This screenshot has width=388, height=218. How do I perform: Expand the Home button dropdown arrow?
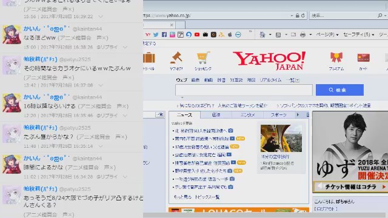pyautogui.click(x=270, y=35)
